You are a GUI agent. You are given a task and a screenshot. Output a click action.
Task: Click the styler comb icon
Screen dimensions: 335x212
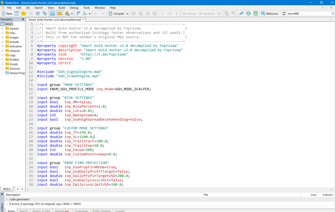point(241,14)
